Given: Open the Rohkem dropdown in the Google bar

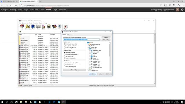Looking at the screenshot, I should click(63, 10).
